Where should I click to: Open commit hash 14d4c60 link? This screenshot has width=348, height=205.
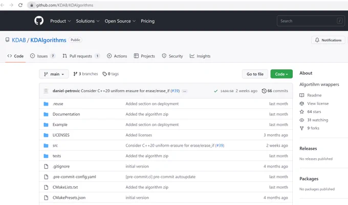pyautogui.click(x=227, y=91)
